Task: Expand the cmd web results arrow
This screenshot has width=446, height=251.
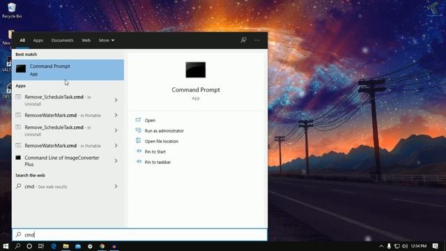Action: [x=116, y=186]
